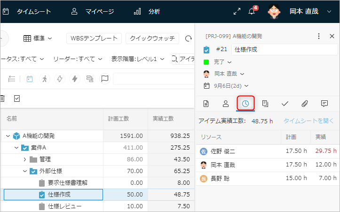Open the notifications bell

[x=252, y=11]
